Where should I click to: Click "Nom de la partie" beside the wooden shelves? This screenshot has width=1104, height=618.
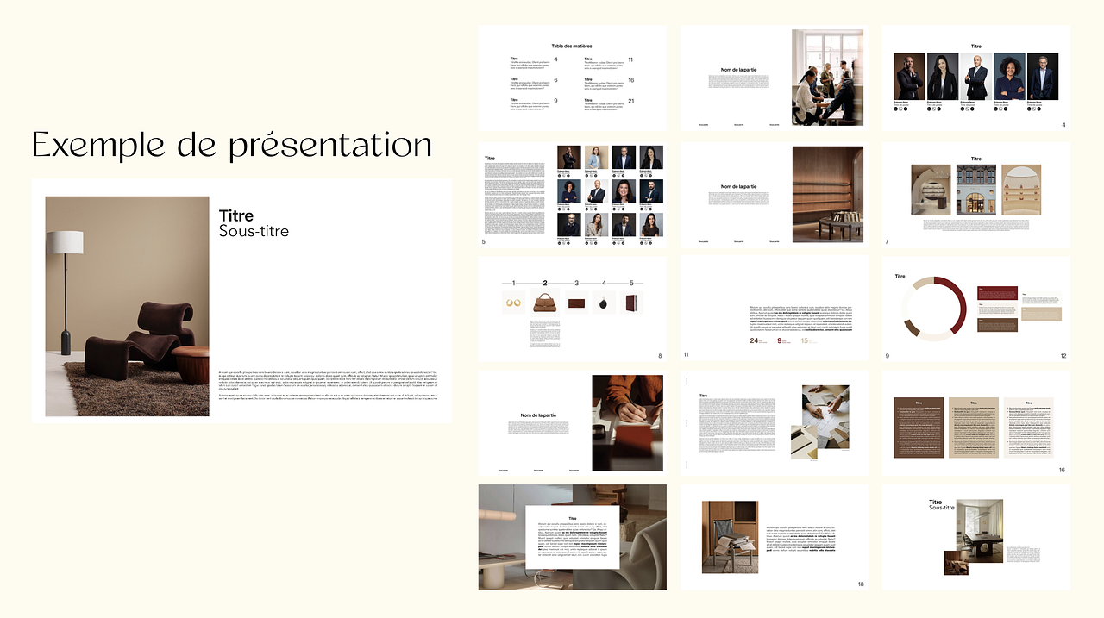coord(738,187)
